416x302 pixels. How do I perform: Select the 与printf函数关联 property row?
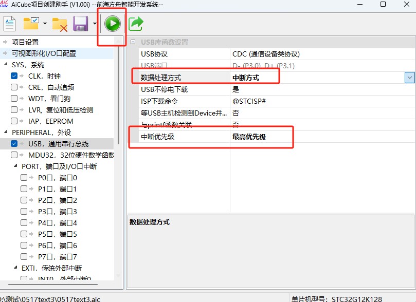tap(277, 125)
